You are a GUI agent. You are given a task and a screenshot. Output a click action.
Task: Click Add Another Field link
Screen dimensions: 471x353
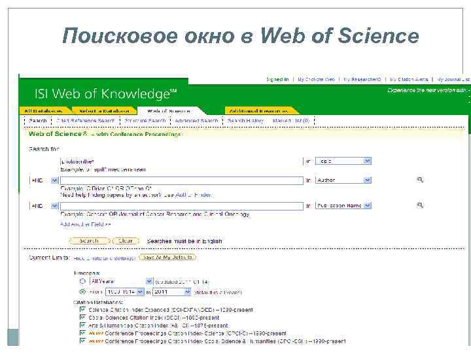(86, 224)
